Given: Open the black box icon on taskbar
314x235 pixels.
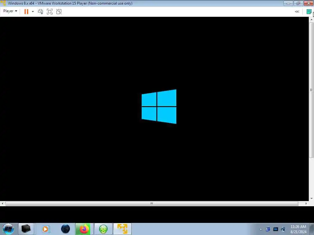Looking at the screenshot, I should (26, 229).
